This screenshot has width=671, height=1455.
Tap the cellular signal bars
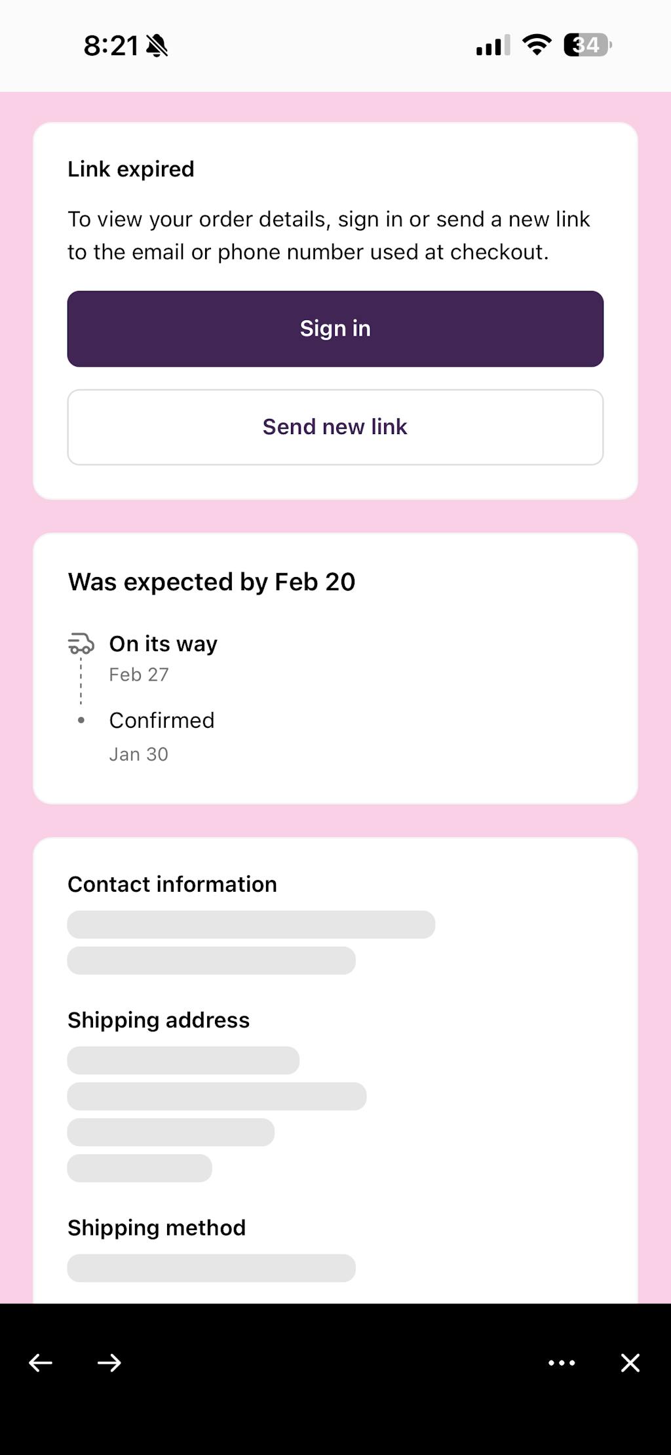pos(493,46)
